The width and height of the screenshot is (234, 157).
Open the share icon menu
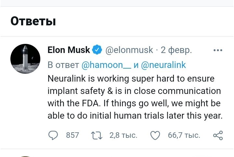pos(218,135)
